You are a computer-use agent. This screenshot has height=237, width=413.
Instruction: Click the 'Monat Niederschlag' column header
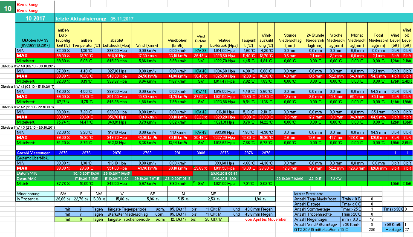357,35
